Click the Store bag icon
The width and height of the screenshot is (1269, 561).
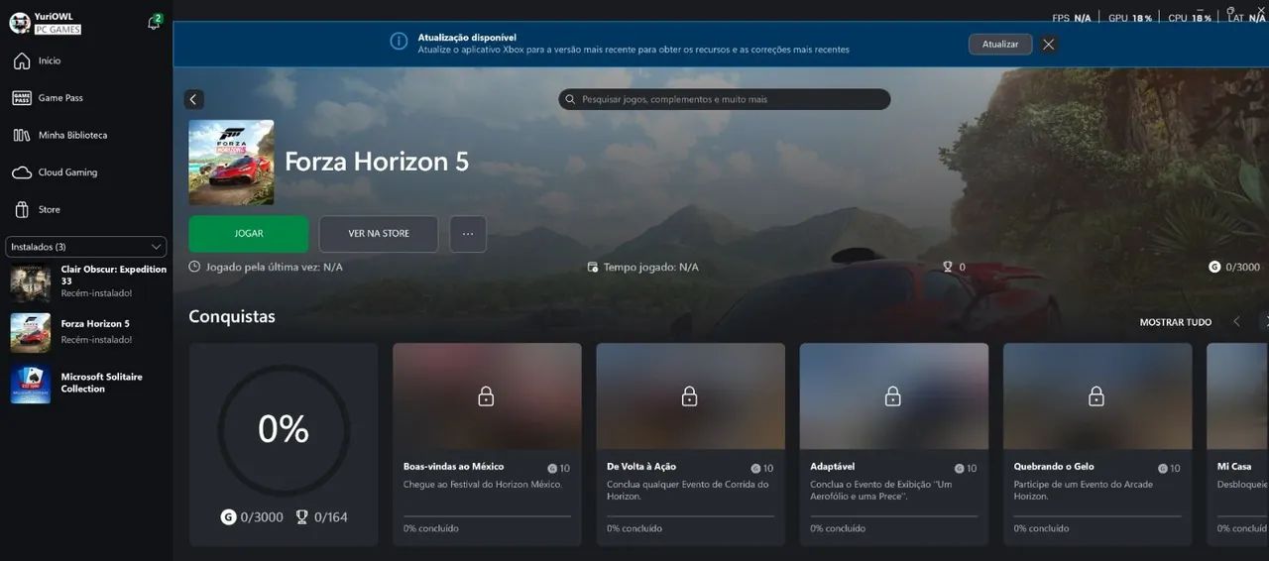(x=22, y=209)
